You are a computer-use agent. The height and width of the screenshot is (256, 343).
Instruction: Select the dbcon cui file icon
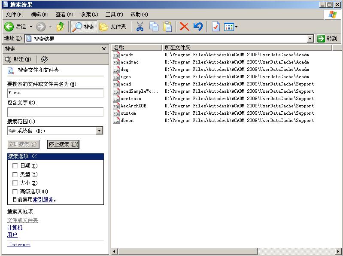coord(116,121)
